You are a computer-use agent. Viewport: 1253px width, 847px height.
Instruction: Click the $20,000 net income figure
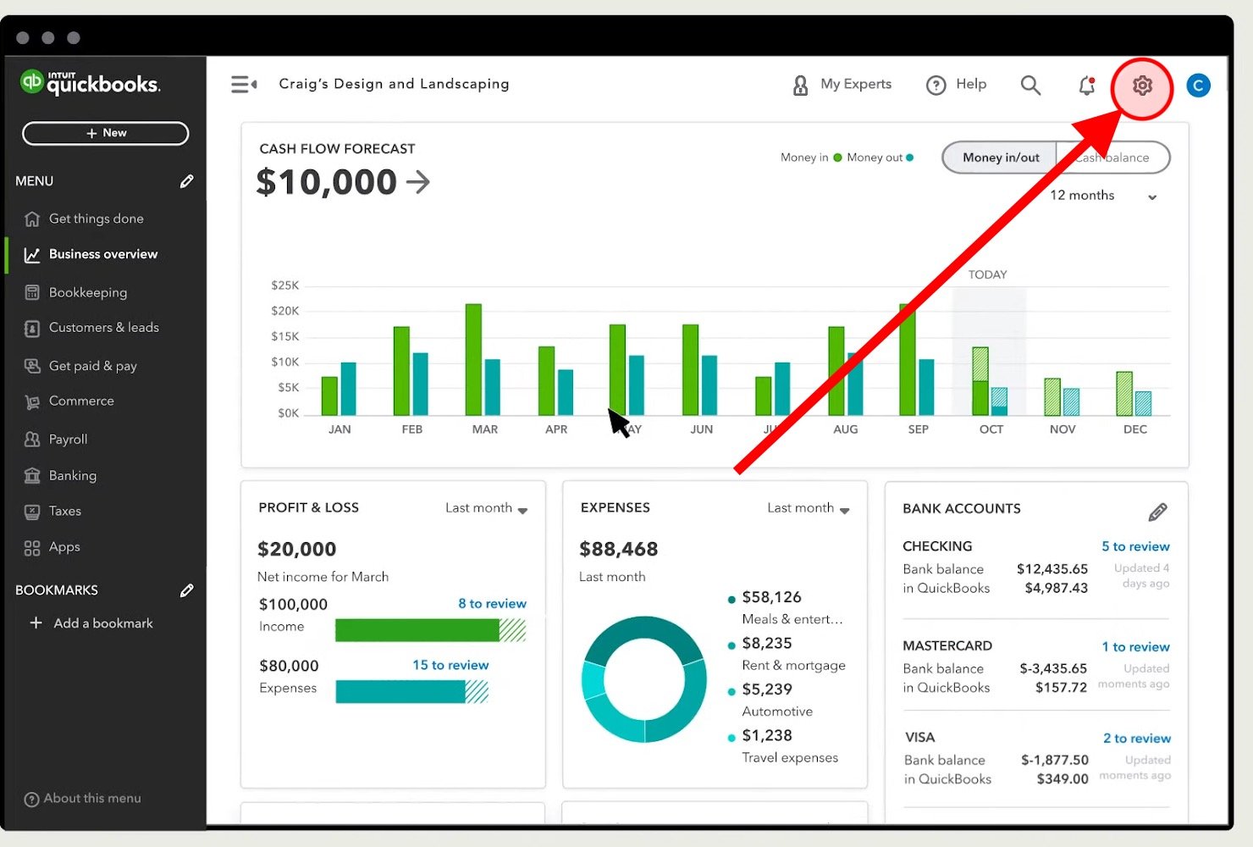pyautogui.click(x=297, y=550)
